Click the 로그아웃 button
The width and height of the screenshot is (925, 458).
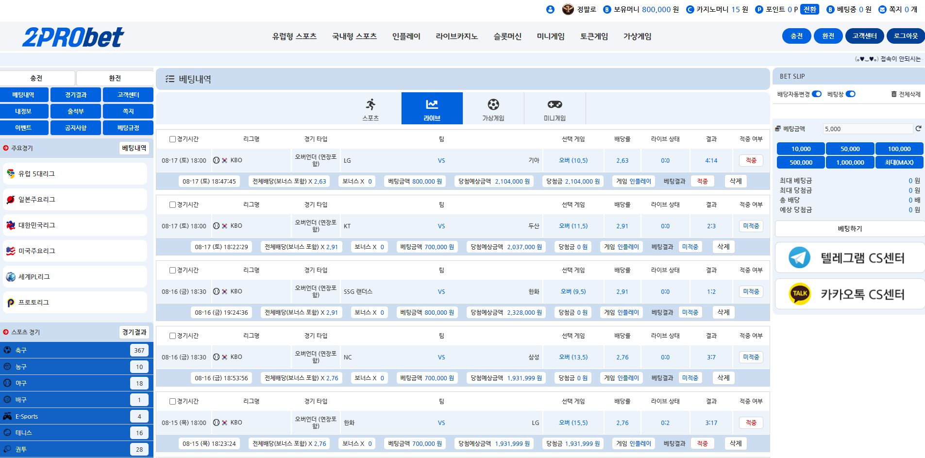[x=905, y=36]
